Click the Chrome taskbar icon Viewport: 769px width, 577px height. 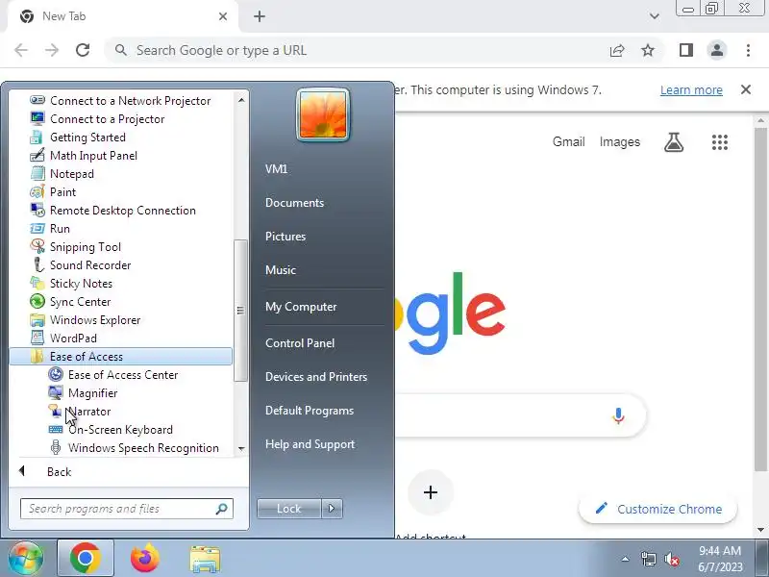tap(86, 558)
